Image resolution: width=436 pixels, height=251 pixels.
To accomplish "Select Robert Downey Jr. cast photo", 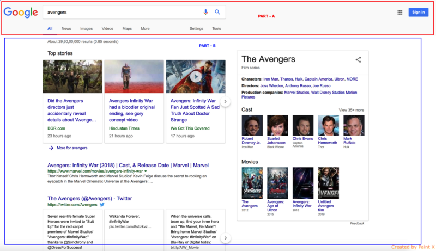I will tap(252, 125).
